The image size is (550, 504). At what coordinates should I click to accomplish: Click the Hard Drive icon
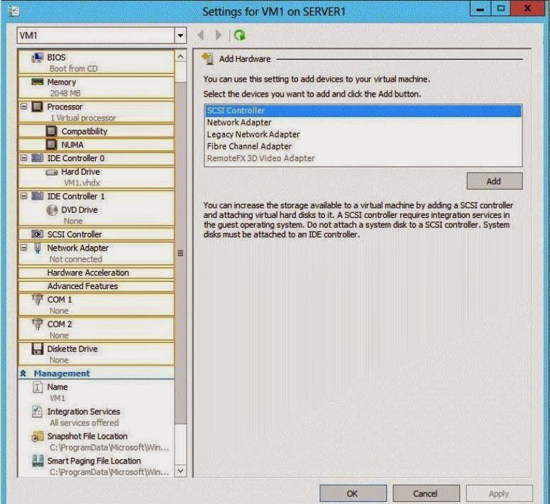(x=52, y=172)
